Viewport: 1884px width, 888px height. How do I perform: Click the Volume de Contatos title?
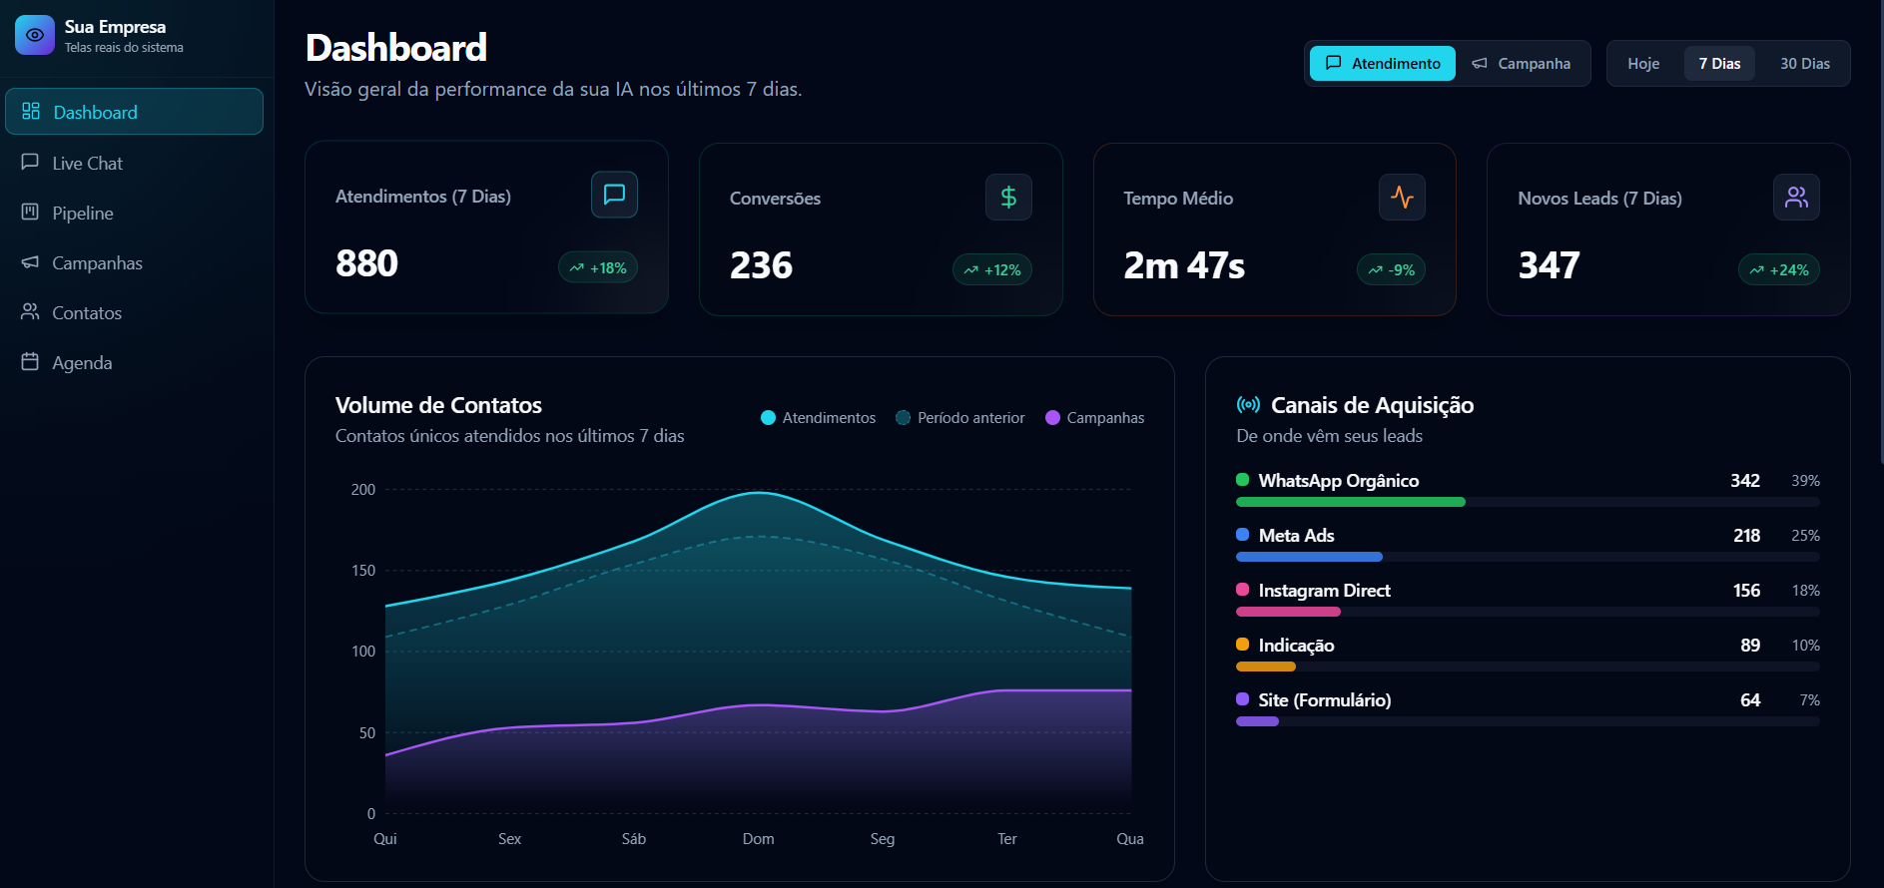(438, 405)
